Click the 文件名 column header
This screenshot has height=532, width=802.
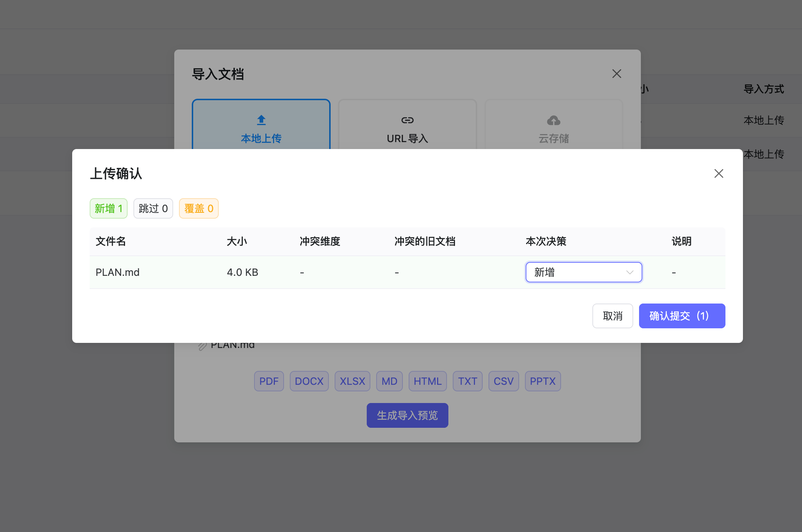click(110, 241)
